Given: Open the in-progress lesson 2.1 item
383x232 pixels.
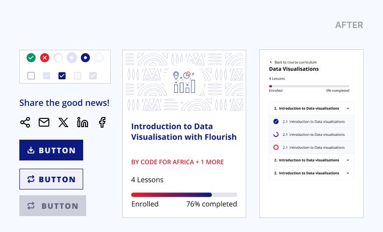Looking at the screenshot, I should tap(311, 134).
